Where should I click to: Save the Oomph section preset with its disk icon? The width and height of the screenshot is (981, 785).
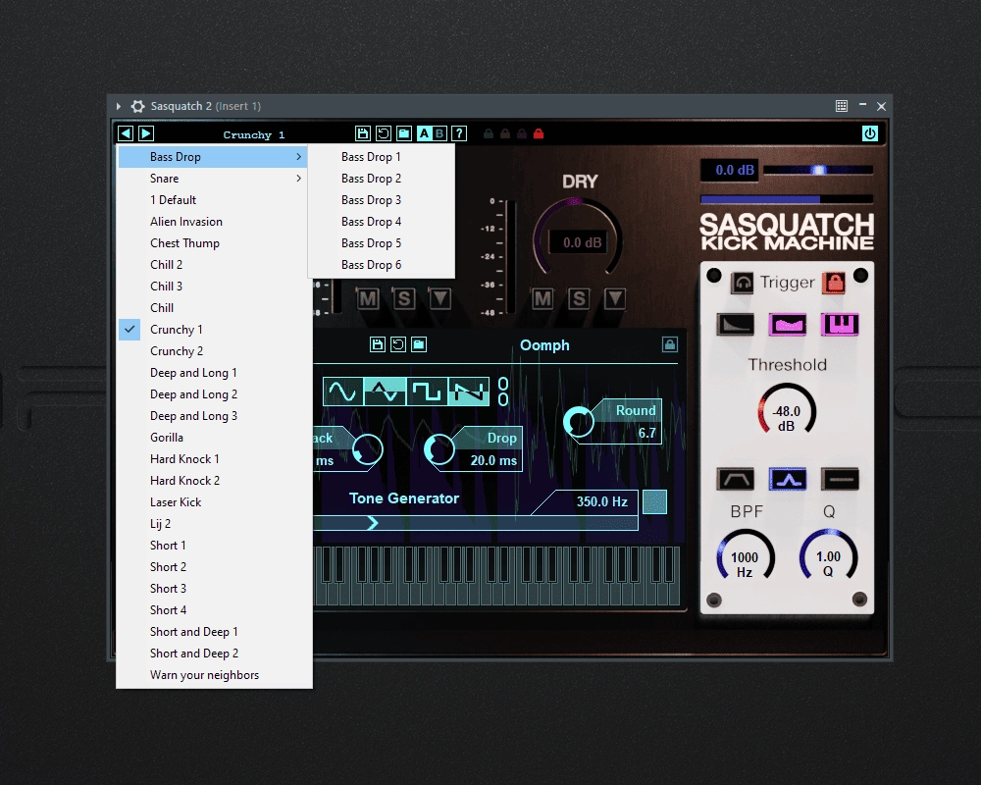[x=378, y=344]
